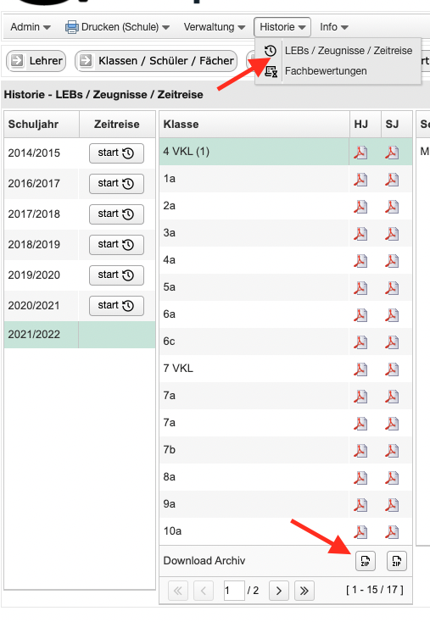
Task: Expand the Verwaltung menu
Action: click(x=215, y=27)
